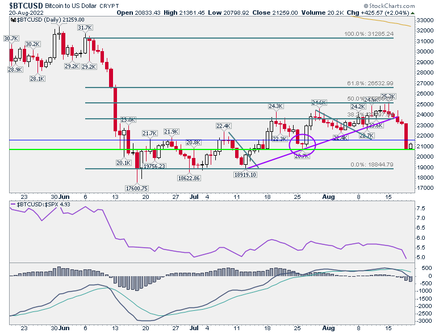Click the 21.9K price label
Screen dimensions: 443x333
point(172,132)
